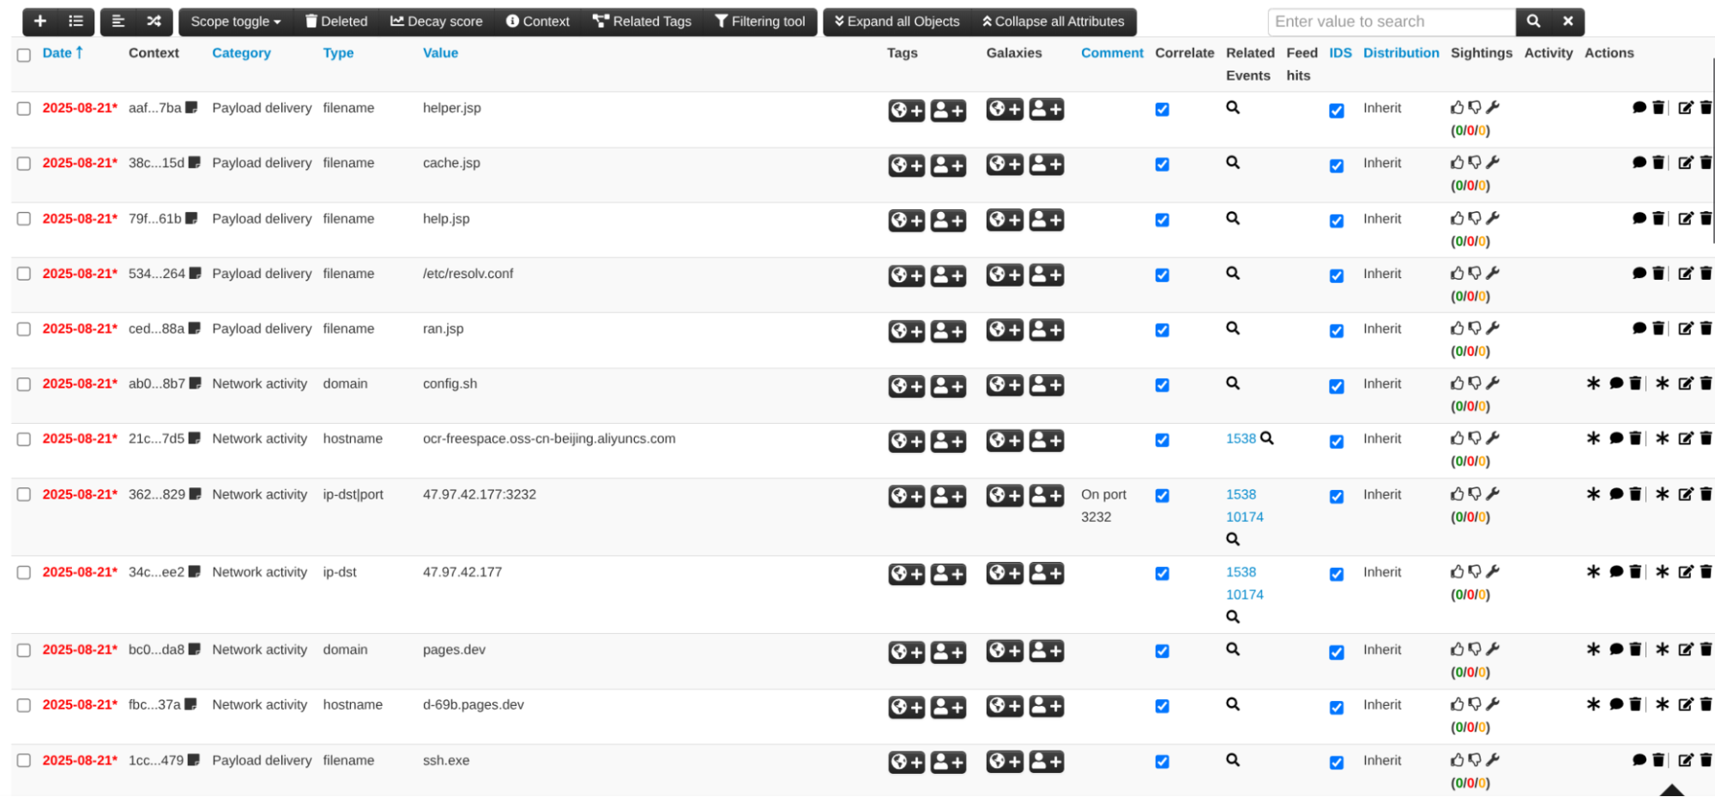
Task: Toggle the Correlate checkbox for help.jsp
Action: pos(1162,220)
